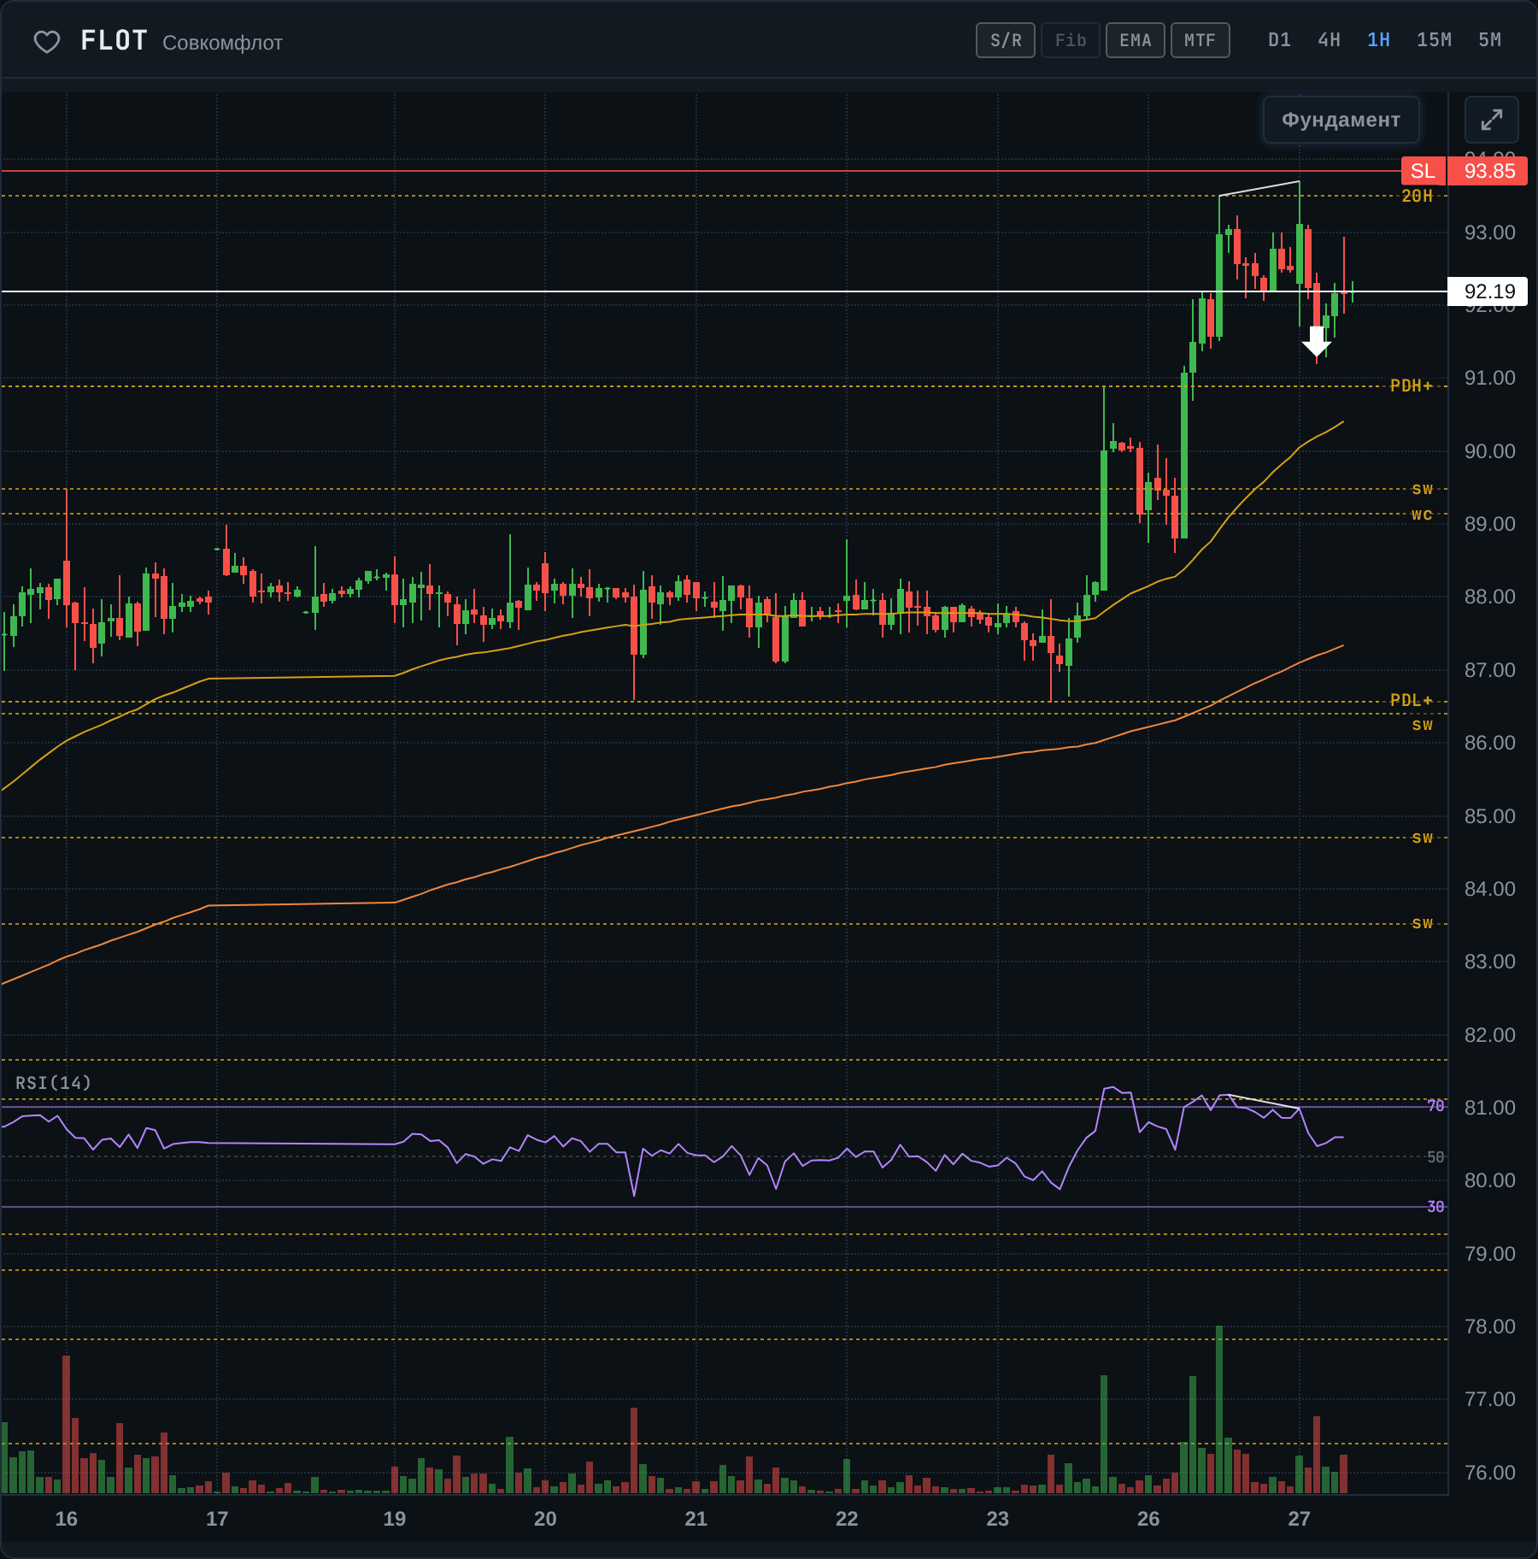Click the RSI 30 level label
The image size is (1538, 1559).
pyautogui.click(x=1435, y=1207)
